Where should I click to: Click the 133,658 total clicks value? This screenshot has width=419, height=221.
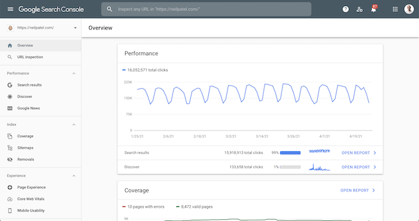[246, 167]
